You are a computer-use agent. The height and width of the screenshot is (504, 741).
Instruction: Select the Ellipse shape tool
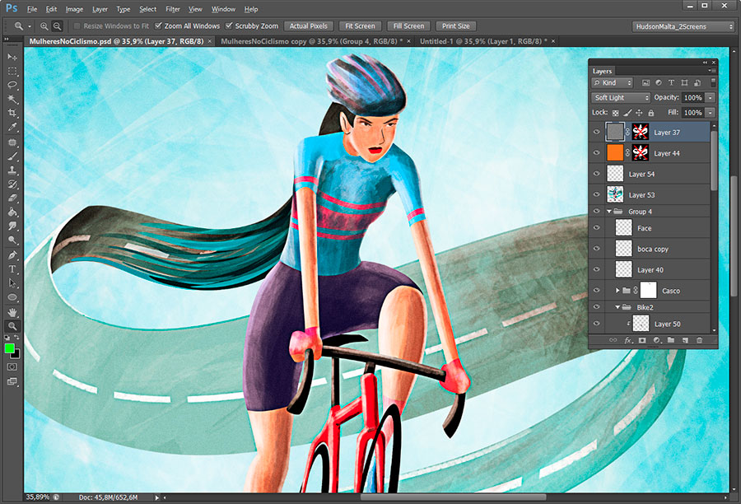12,297
